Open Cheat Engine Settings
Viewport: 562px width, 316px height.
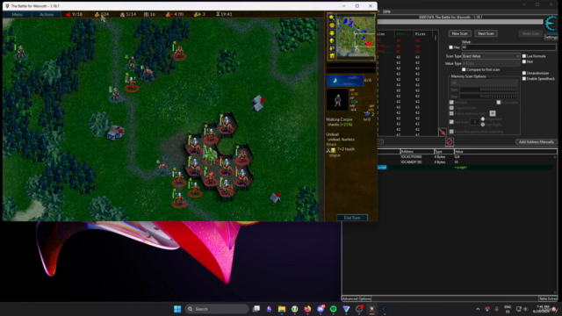point(551,37)
